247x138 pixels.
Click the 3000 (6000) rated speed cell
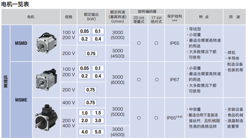click(118, 80)
